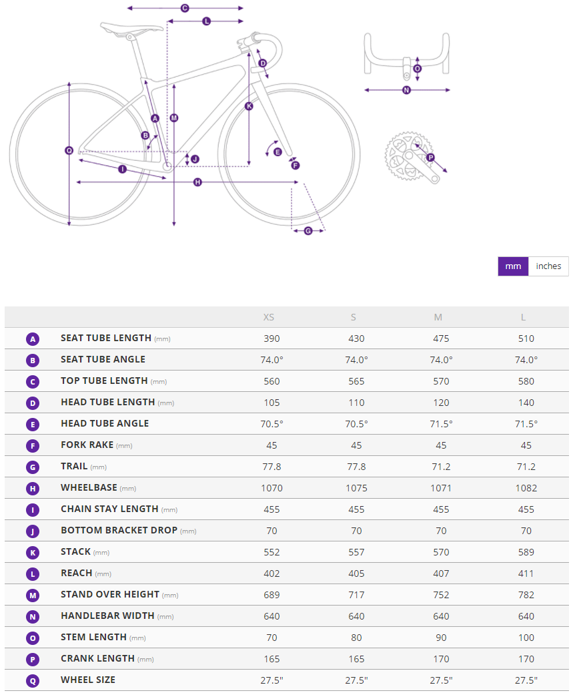The width and height of the screenshot is (573, 695).
Task: Click the P marker on crank diagram
Action: [x=430, y=158]
